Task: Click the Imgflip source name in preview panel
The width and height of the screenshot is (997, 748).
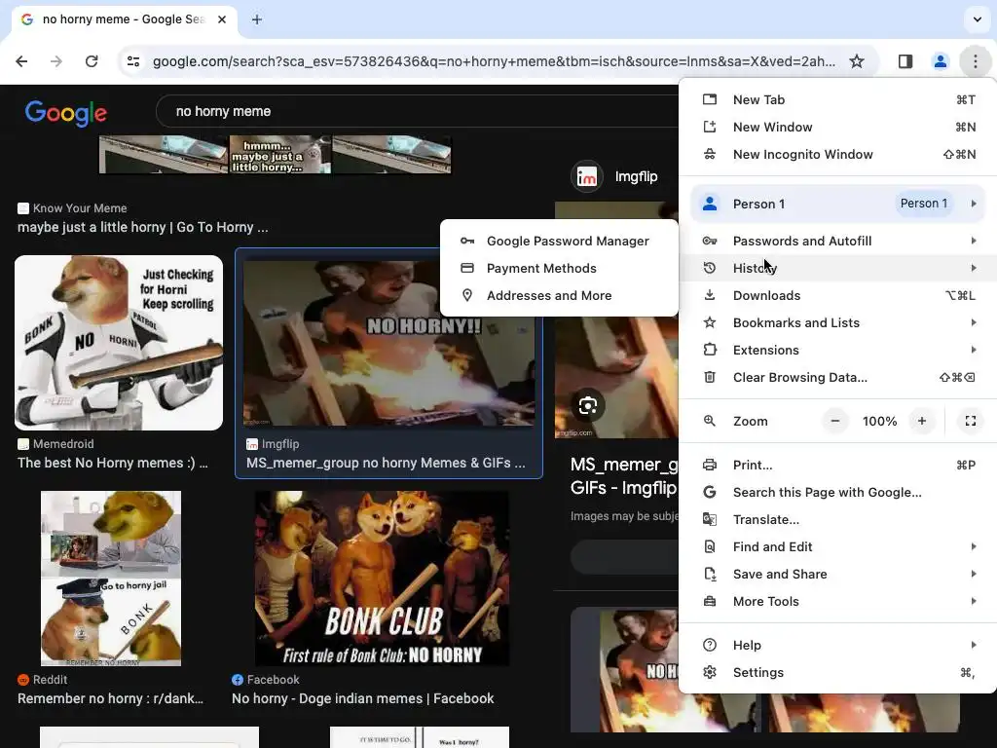Action: coord(636,177)
